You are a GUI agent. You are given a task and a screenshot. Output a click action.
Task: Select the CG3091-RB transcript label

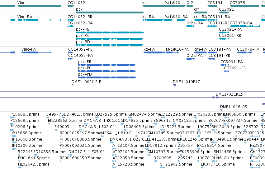pos(230,35)
